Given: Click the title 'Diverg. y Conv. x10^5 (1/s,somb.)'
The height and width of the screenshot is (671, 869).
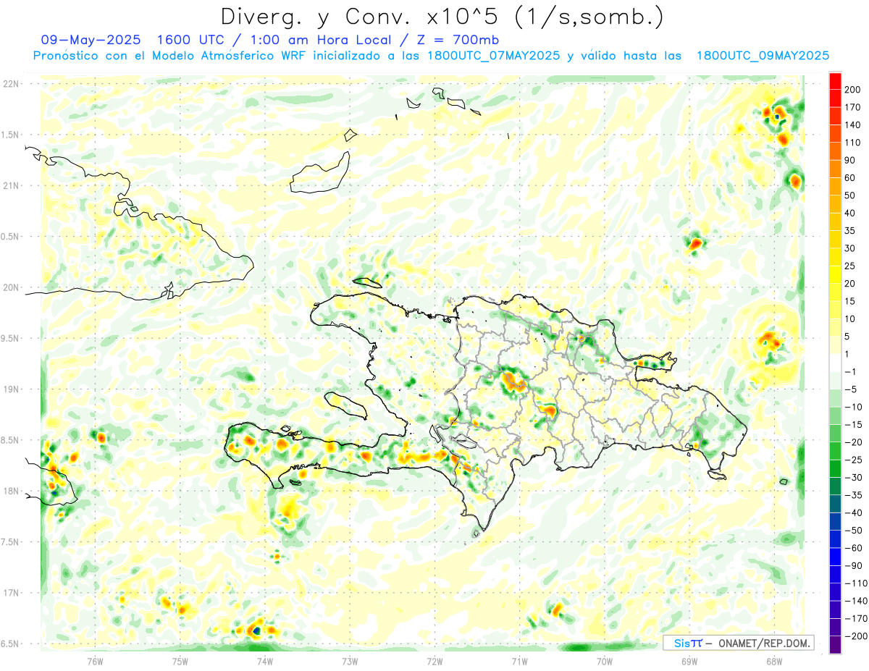Looking at the screenshot, I should tap(441, 16).
